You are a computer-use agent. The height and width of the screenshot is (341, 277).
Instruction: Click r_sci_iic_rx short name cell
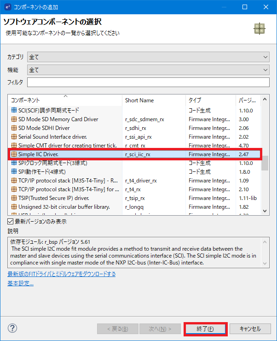pos(138,154)
